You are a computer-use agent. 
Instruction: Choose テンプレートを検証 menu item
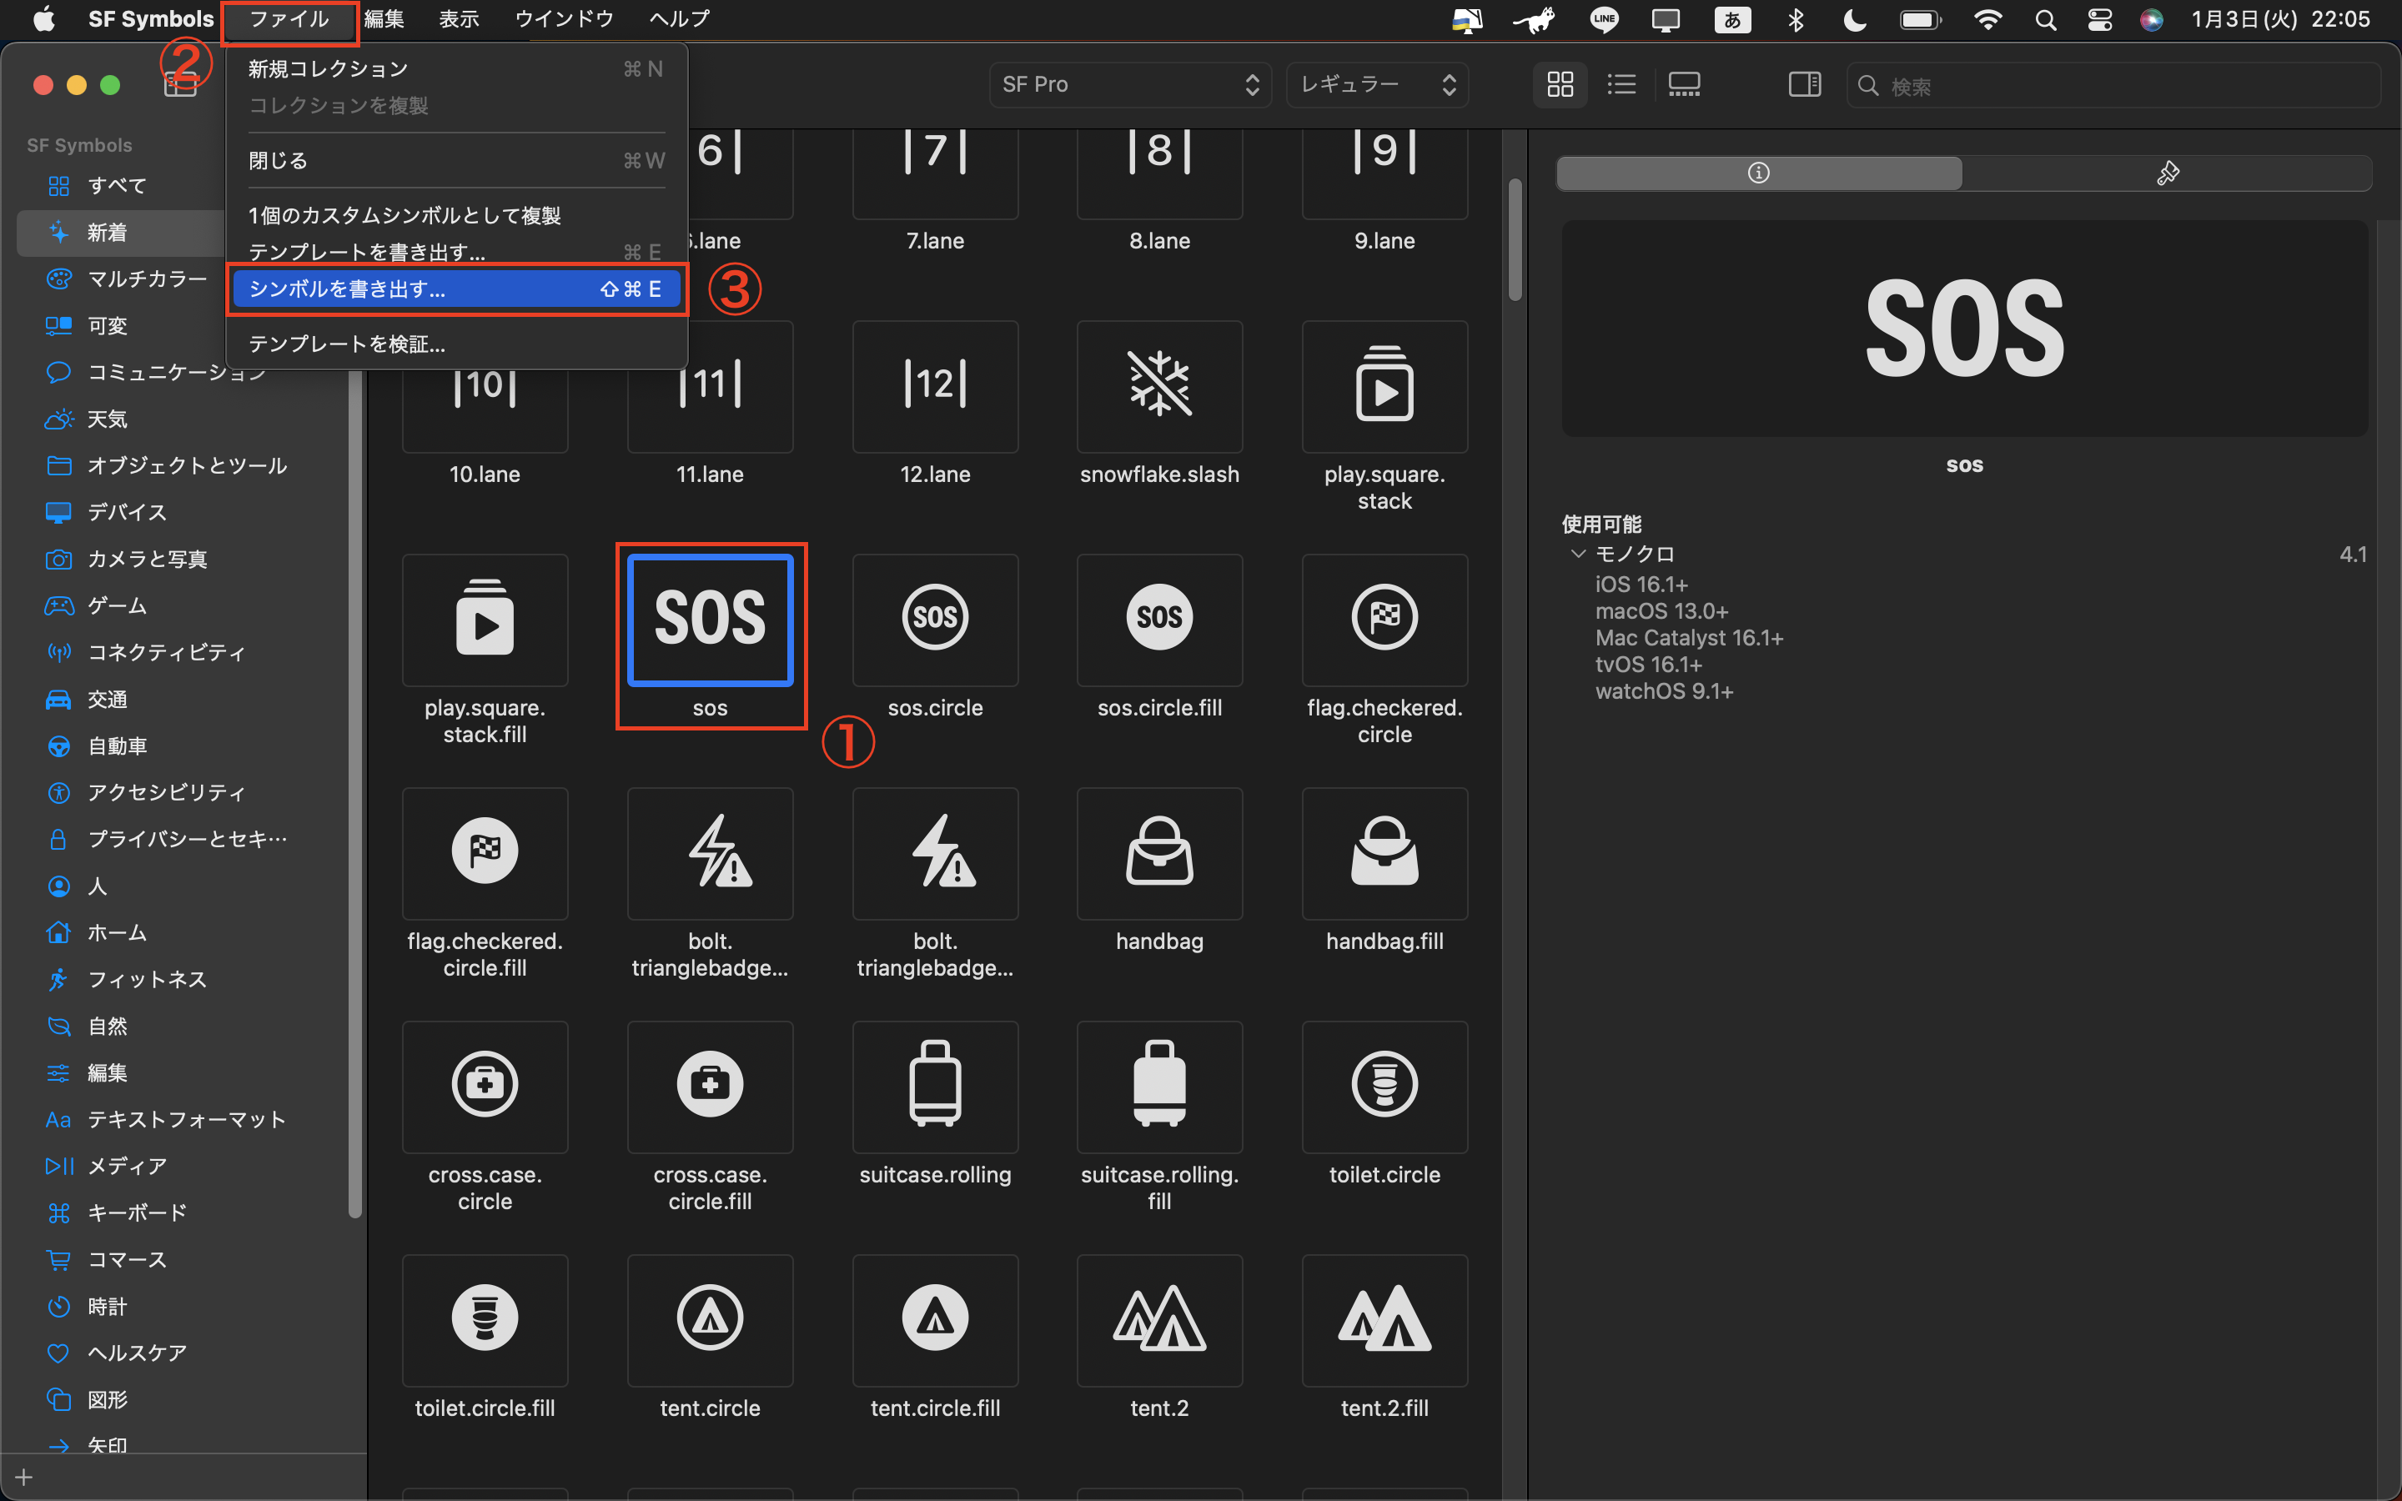click(456, 344)
